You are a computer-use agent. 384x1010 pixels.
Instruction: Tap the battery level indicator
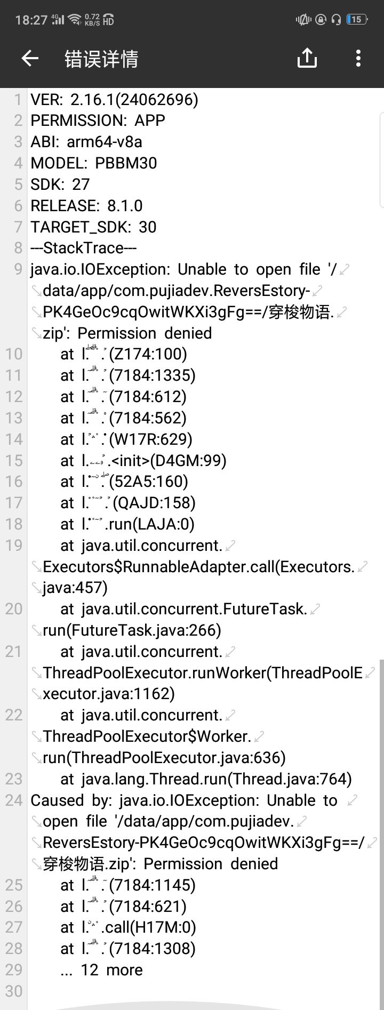click(x=356, y=20)
